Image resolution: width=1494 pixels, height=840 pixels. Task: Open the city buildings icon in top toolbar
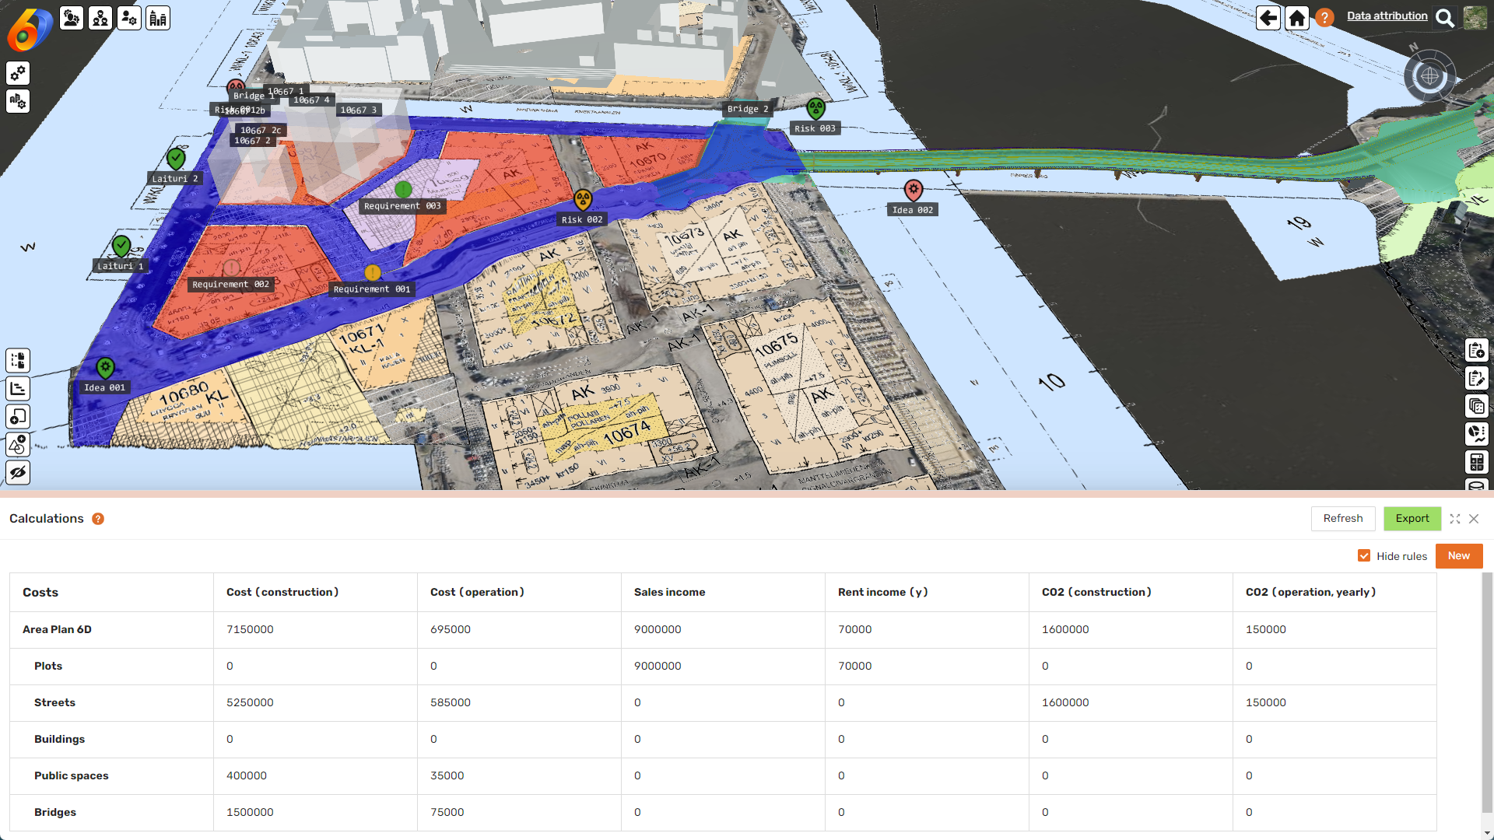(x=158, y=18)
